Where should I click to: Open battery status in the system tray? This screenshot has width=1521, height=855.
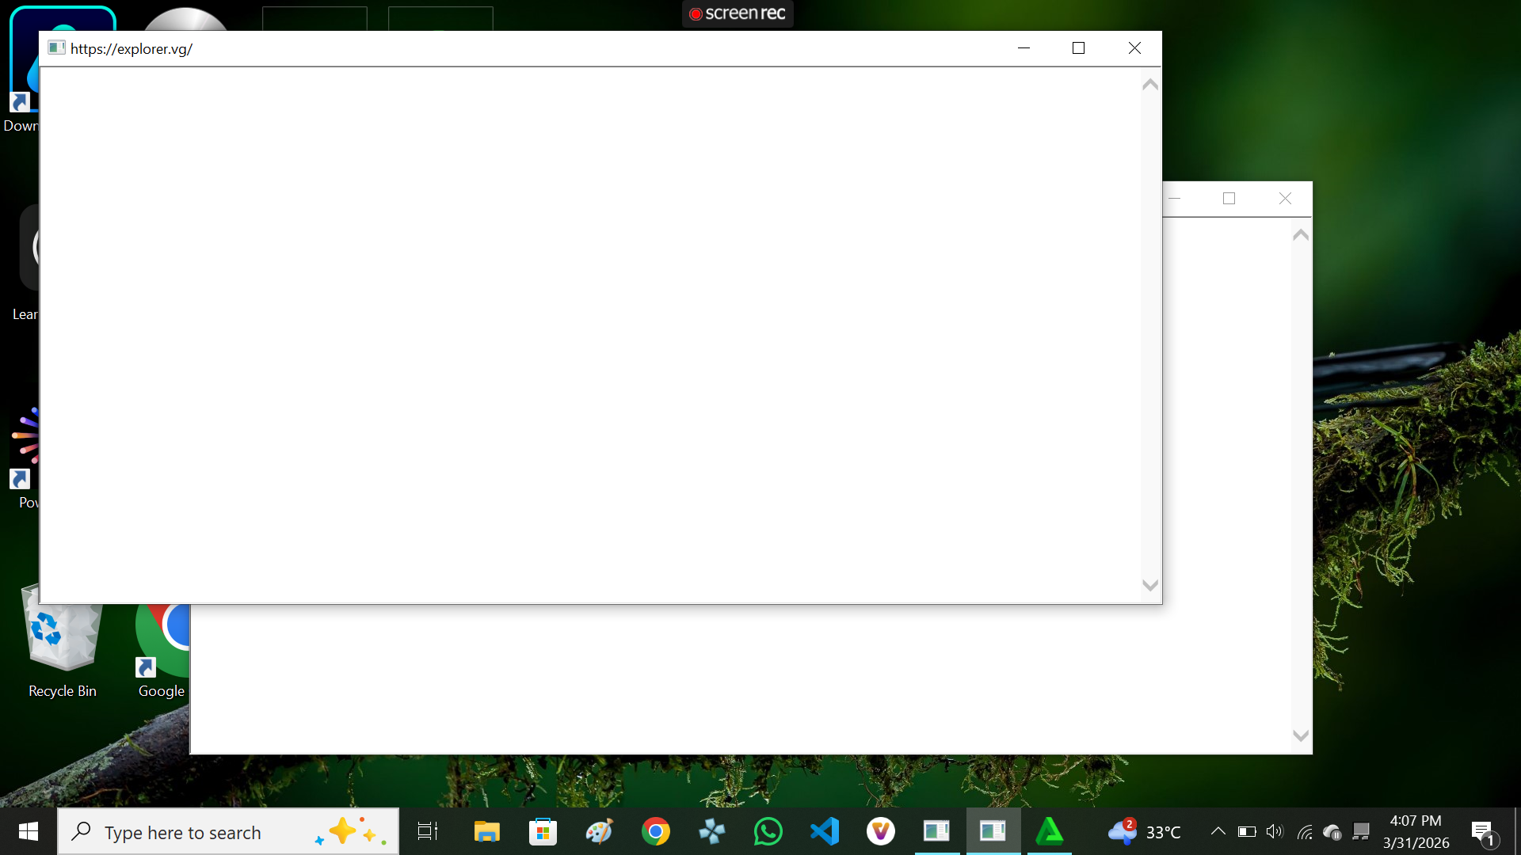point(1247,831)
